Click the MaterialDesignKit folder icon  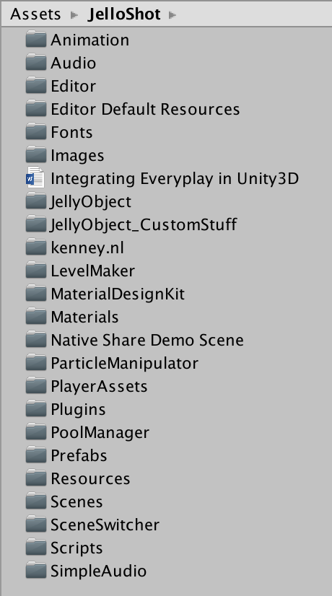(36, 294)
